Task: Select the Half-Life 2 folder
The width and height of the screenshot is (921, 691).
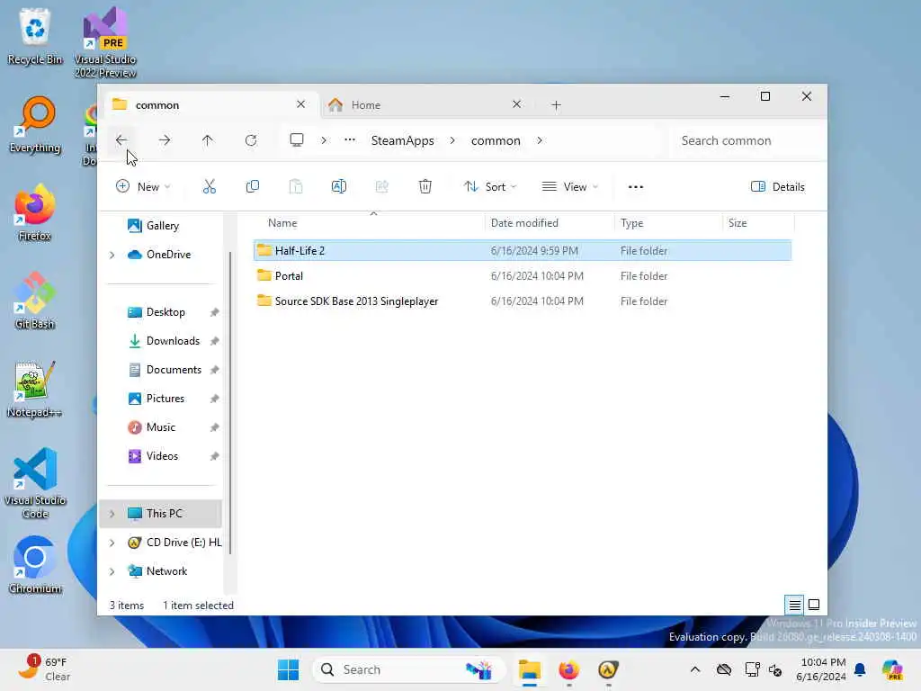Action: click(523, 251)
